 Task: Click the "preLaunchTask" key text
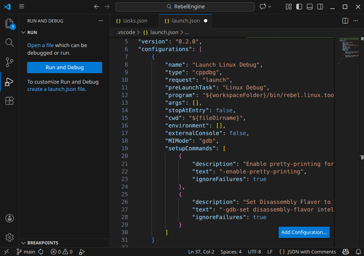(190, 88)
